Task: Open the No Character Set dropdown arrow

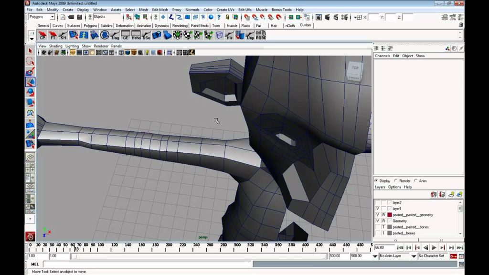Action: [x=414, y=256]
